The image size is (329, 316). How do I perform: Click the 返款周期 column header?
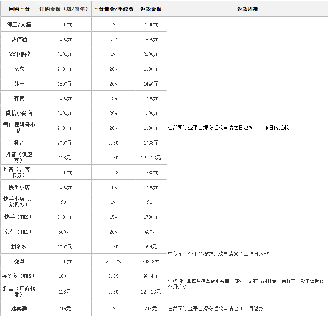click(x=248, y=9)
